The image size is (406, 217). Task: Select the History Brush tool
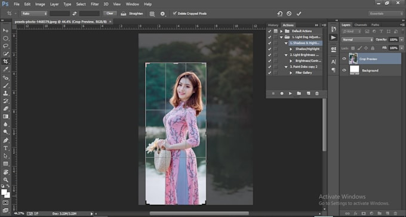5,101
